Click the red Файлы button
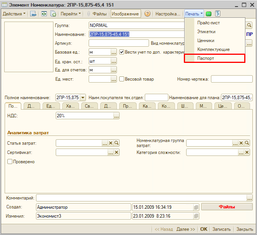Viewport: 257px width, 235px height. coord(227,207)
